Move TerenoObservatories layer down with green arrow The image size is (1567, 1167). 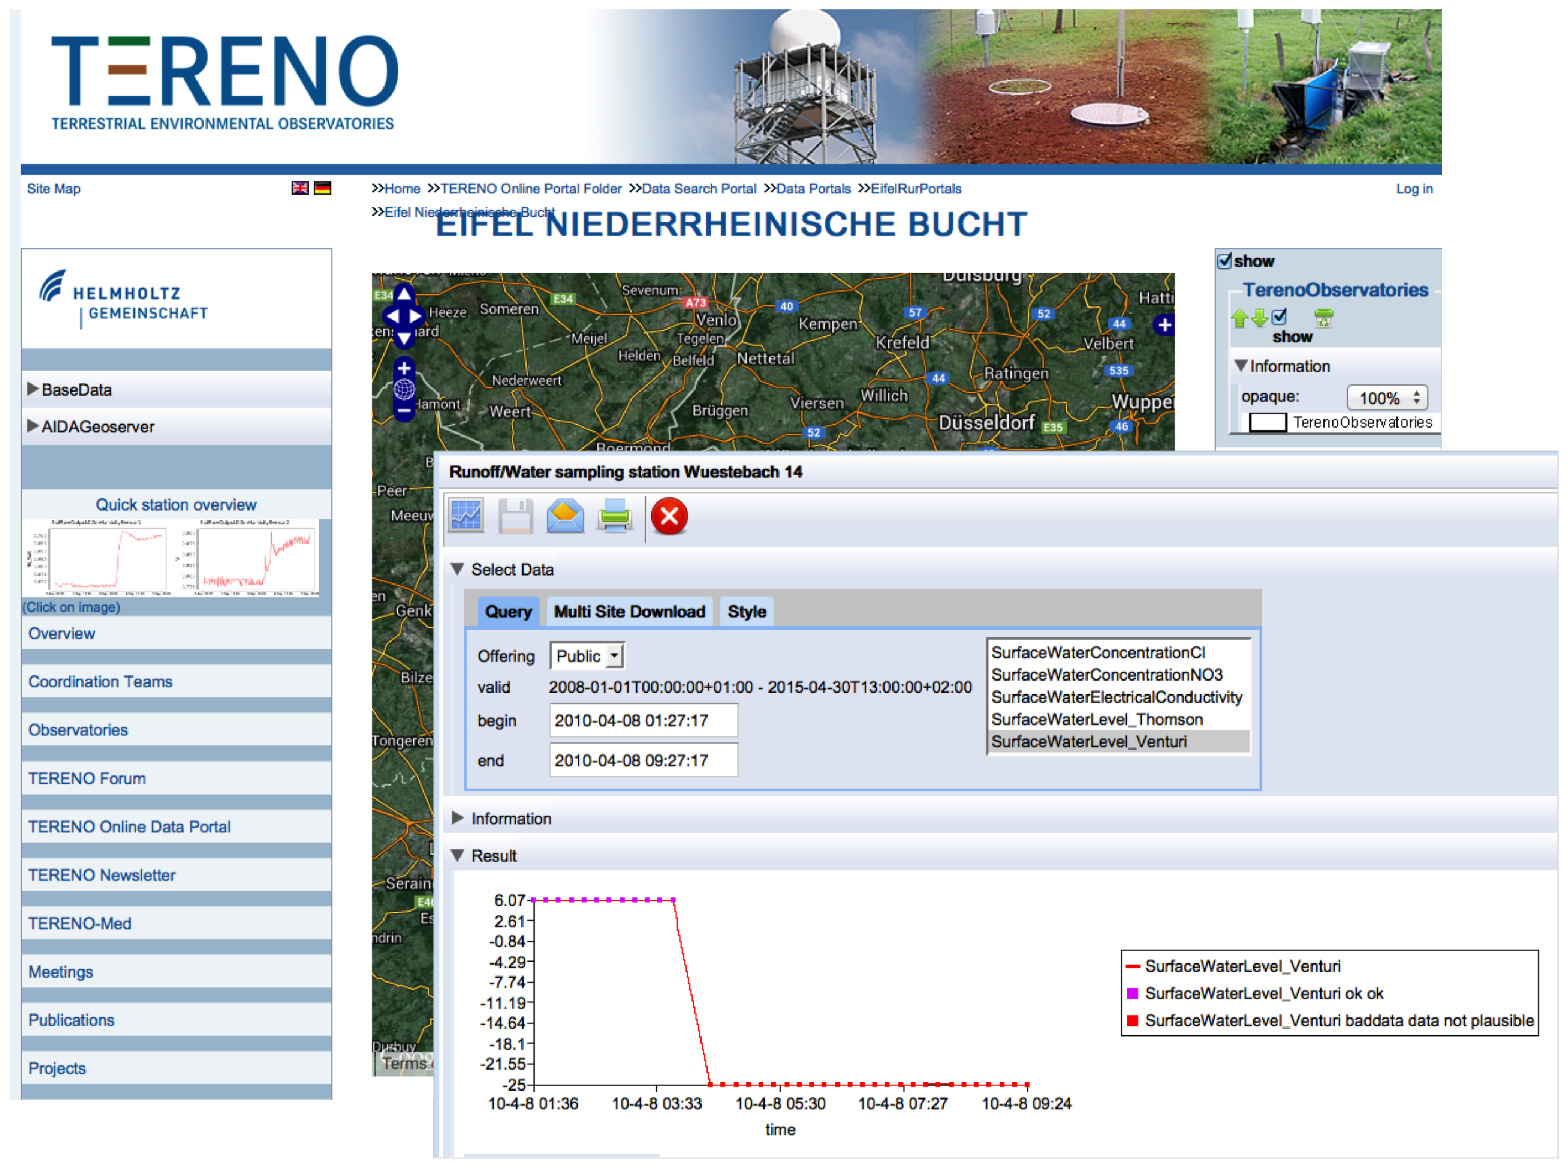pyautogui.click(x=1259, y=319)
